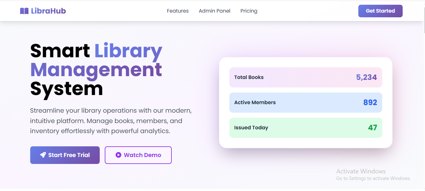Screen dimensions: 425x191
Task: Click the LibraHub brand name text
Action: click(48, 11)
